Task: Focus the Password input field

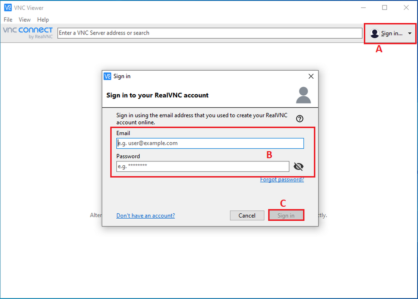Action: pos(203,166)
